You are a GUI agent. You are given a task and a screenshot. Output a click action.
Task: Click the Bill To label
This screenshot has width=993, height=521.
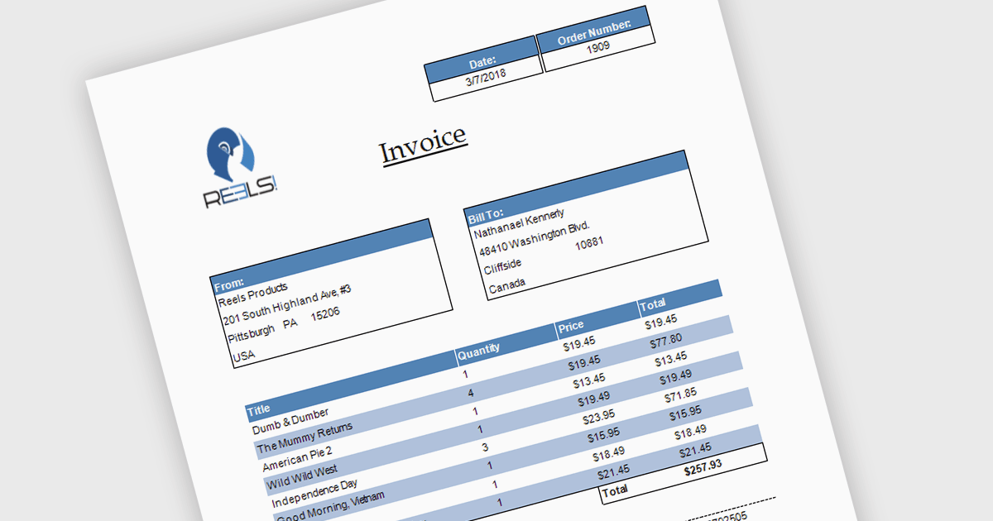(486, 217)
